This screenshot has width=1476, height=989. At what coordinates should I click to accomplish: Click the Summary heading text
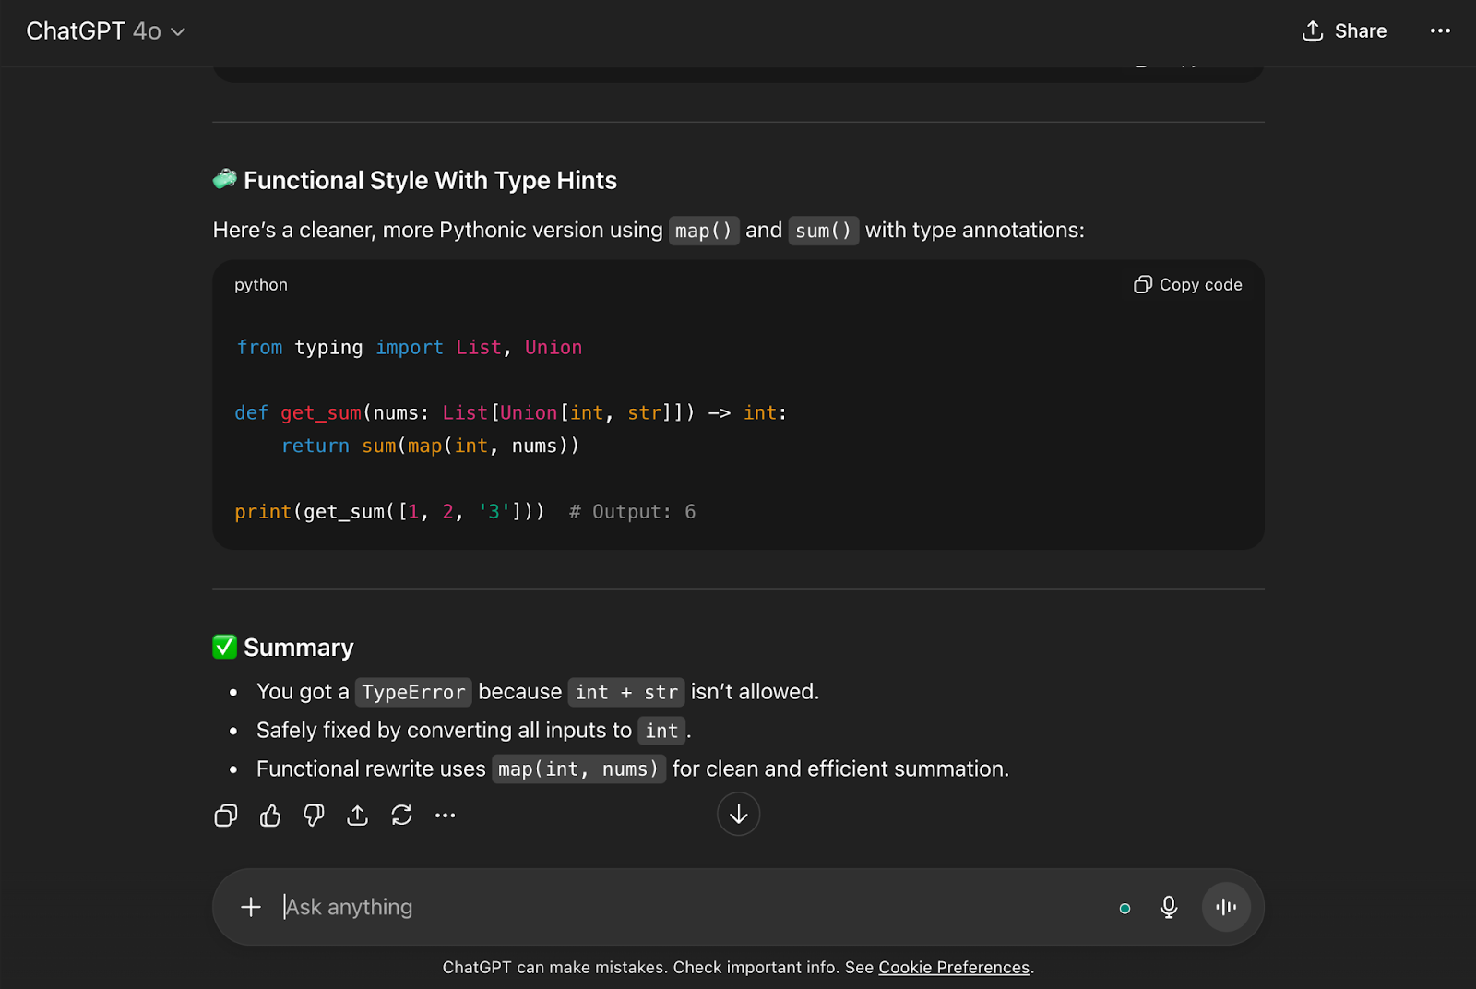coord(299,648)
